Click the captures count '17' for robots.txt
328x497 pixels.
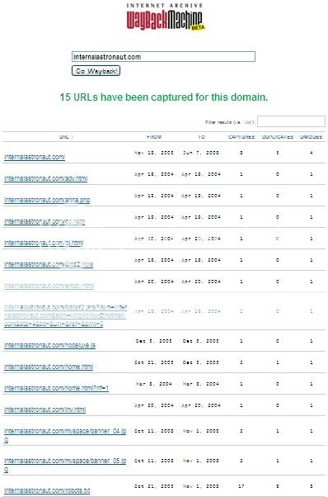click(241, 486)
